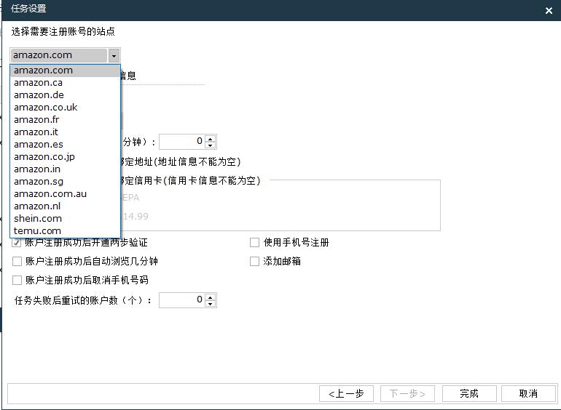Choose shein.com from the site list
Image resolution: width=561 pixels, height=410 pixels.
65,218
